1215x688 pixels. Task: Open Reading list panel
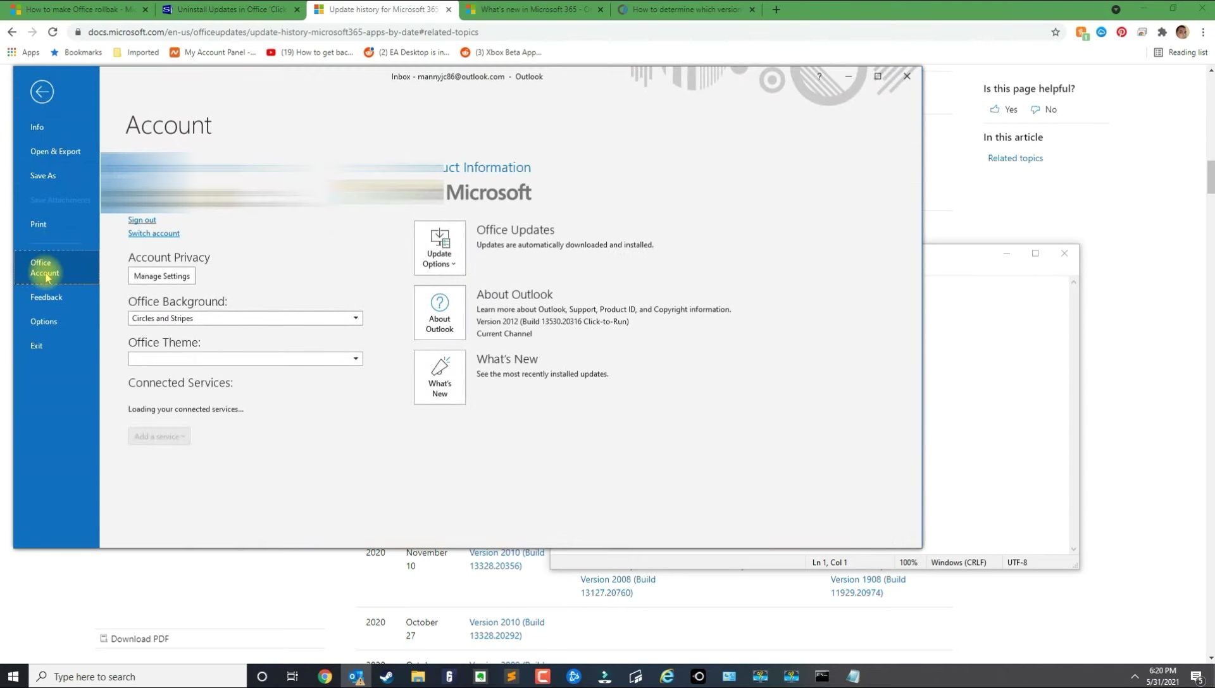(x=1181, y=52)
